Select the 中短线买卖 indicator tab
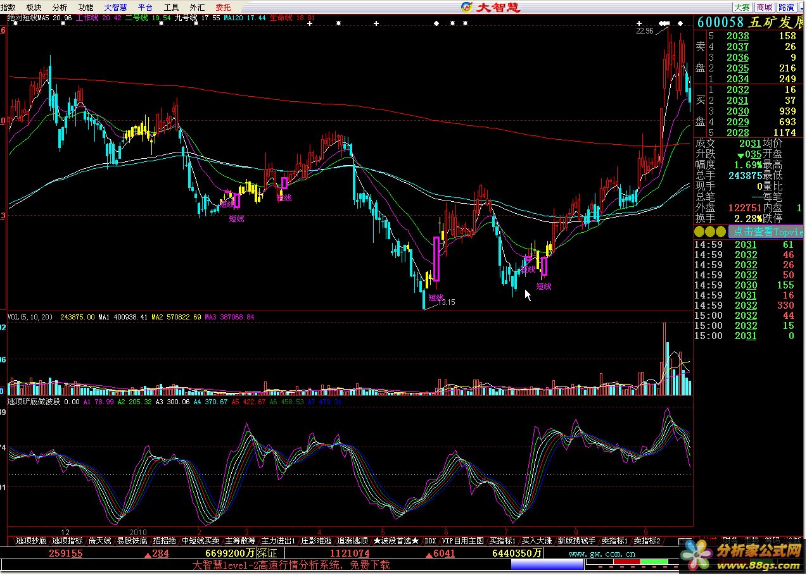Image resolution: width=807 pixels, height=575 pixels. [201, 541]
